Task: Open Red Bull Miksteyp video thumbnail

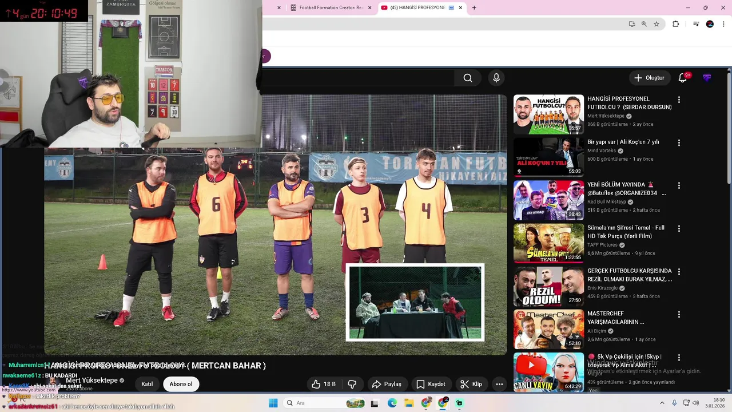Action: pyautogui.click(x=548, y=200)
